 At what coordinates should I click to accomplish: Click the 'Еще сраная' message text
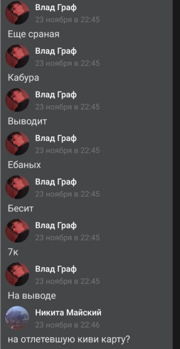coord(33,34)
